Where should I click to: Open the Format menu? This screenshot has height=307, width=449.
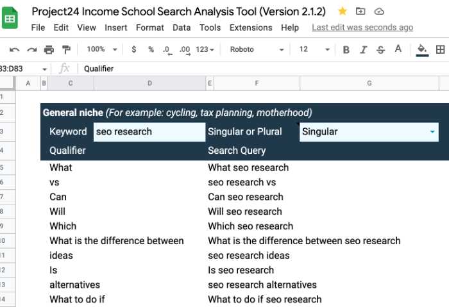point(150,28)
